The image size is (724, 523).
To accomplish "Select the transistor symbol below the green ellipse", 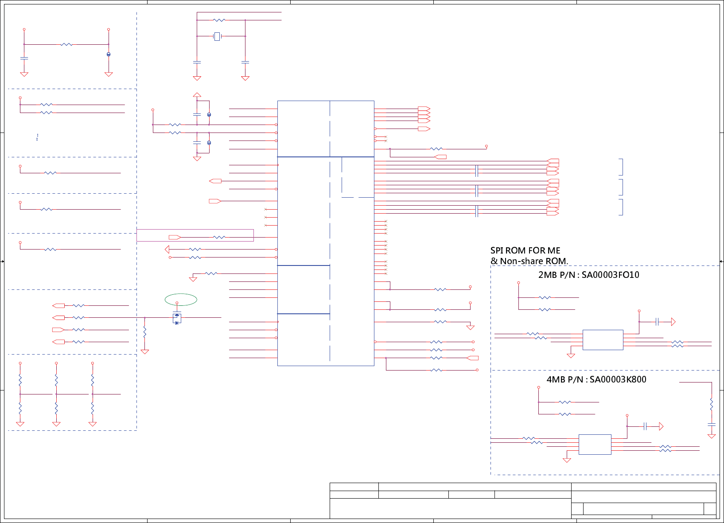I will [177, 318].
